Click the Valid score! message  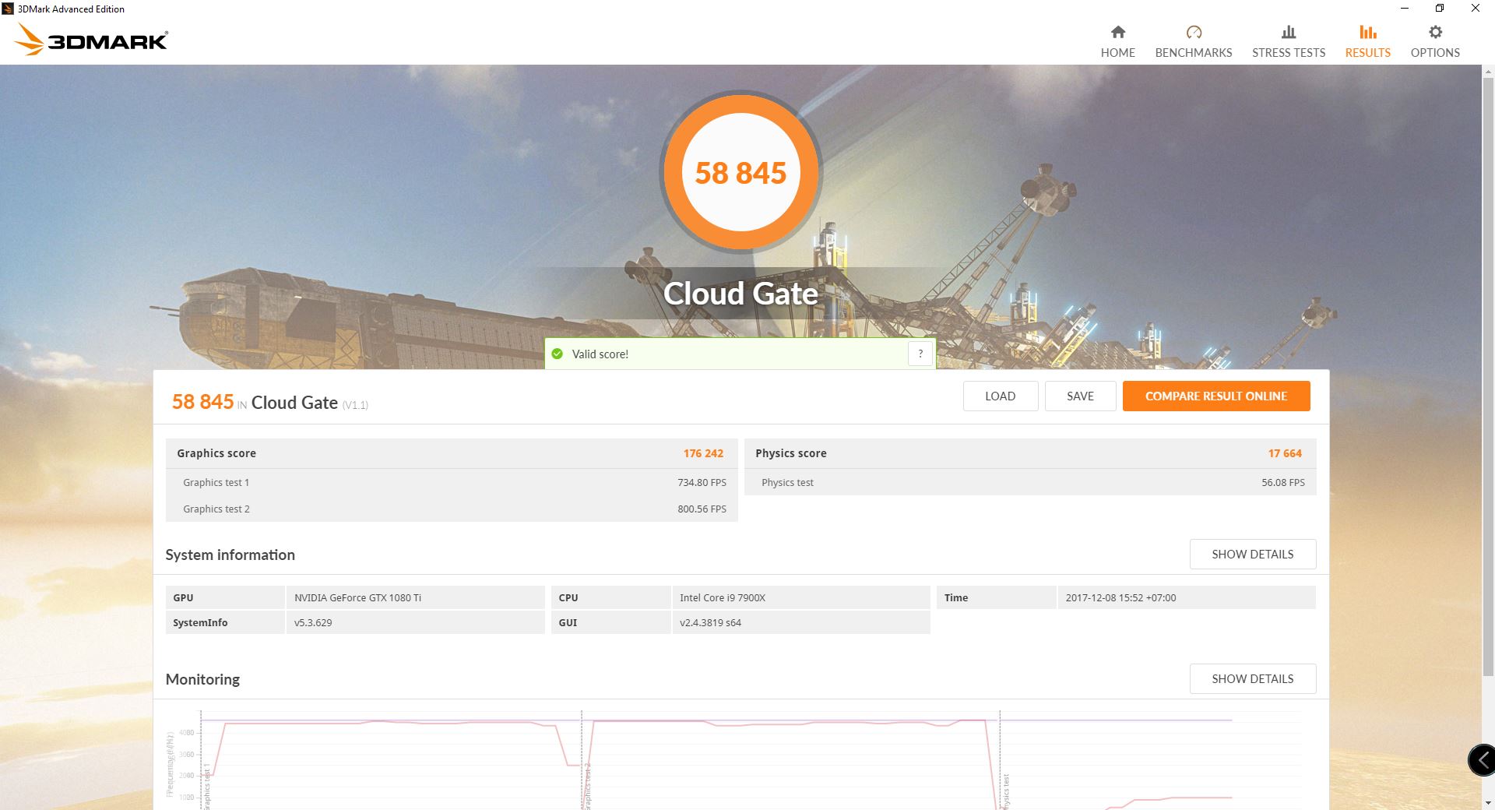[x=600, y=354]
